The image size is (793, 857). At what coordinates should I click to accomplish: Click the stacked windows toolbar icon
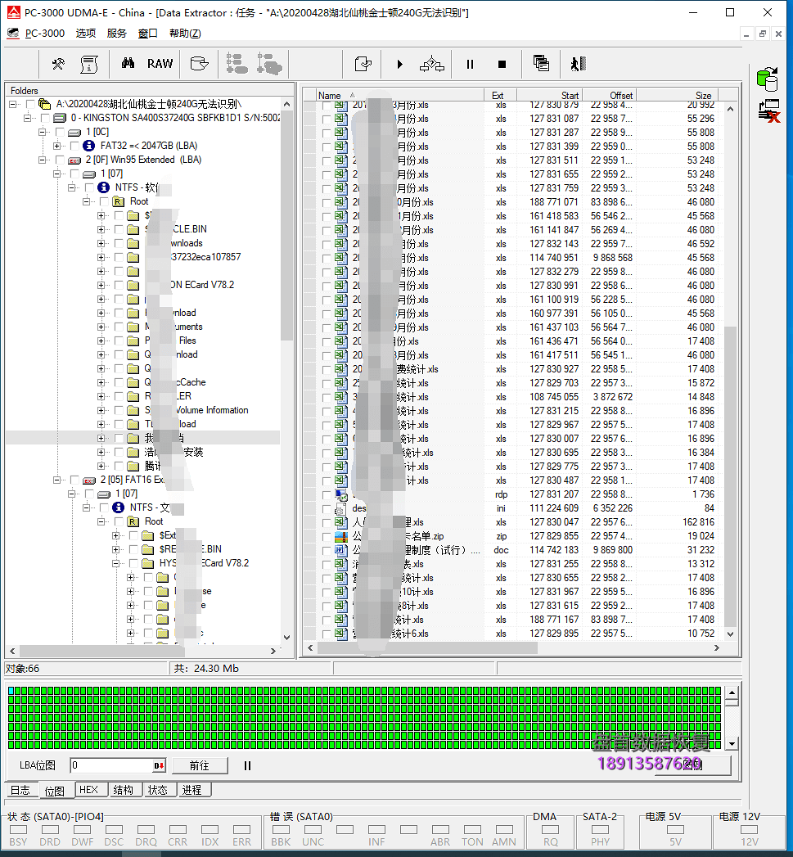tap(541, 63)
